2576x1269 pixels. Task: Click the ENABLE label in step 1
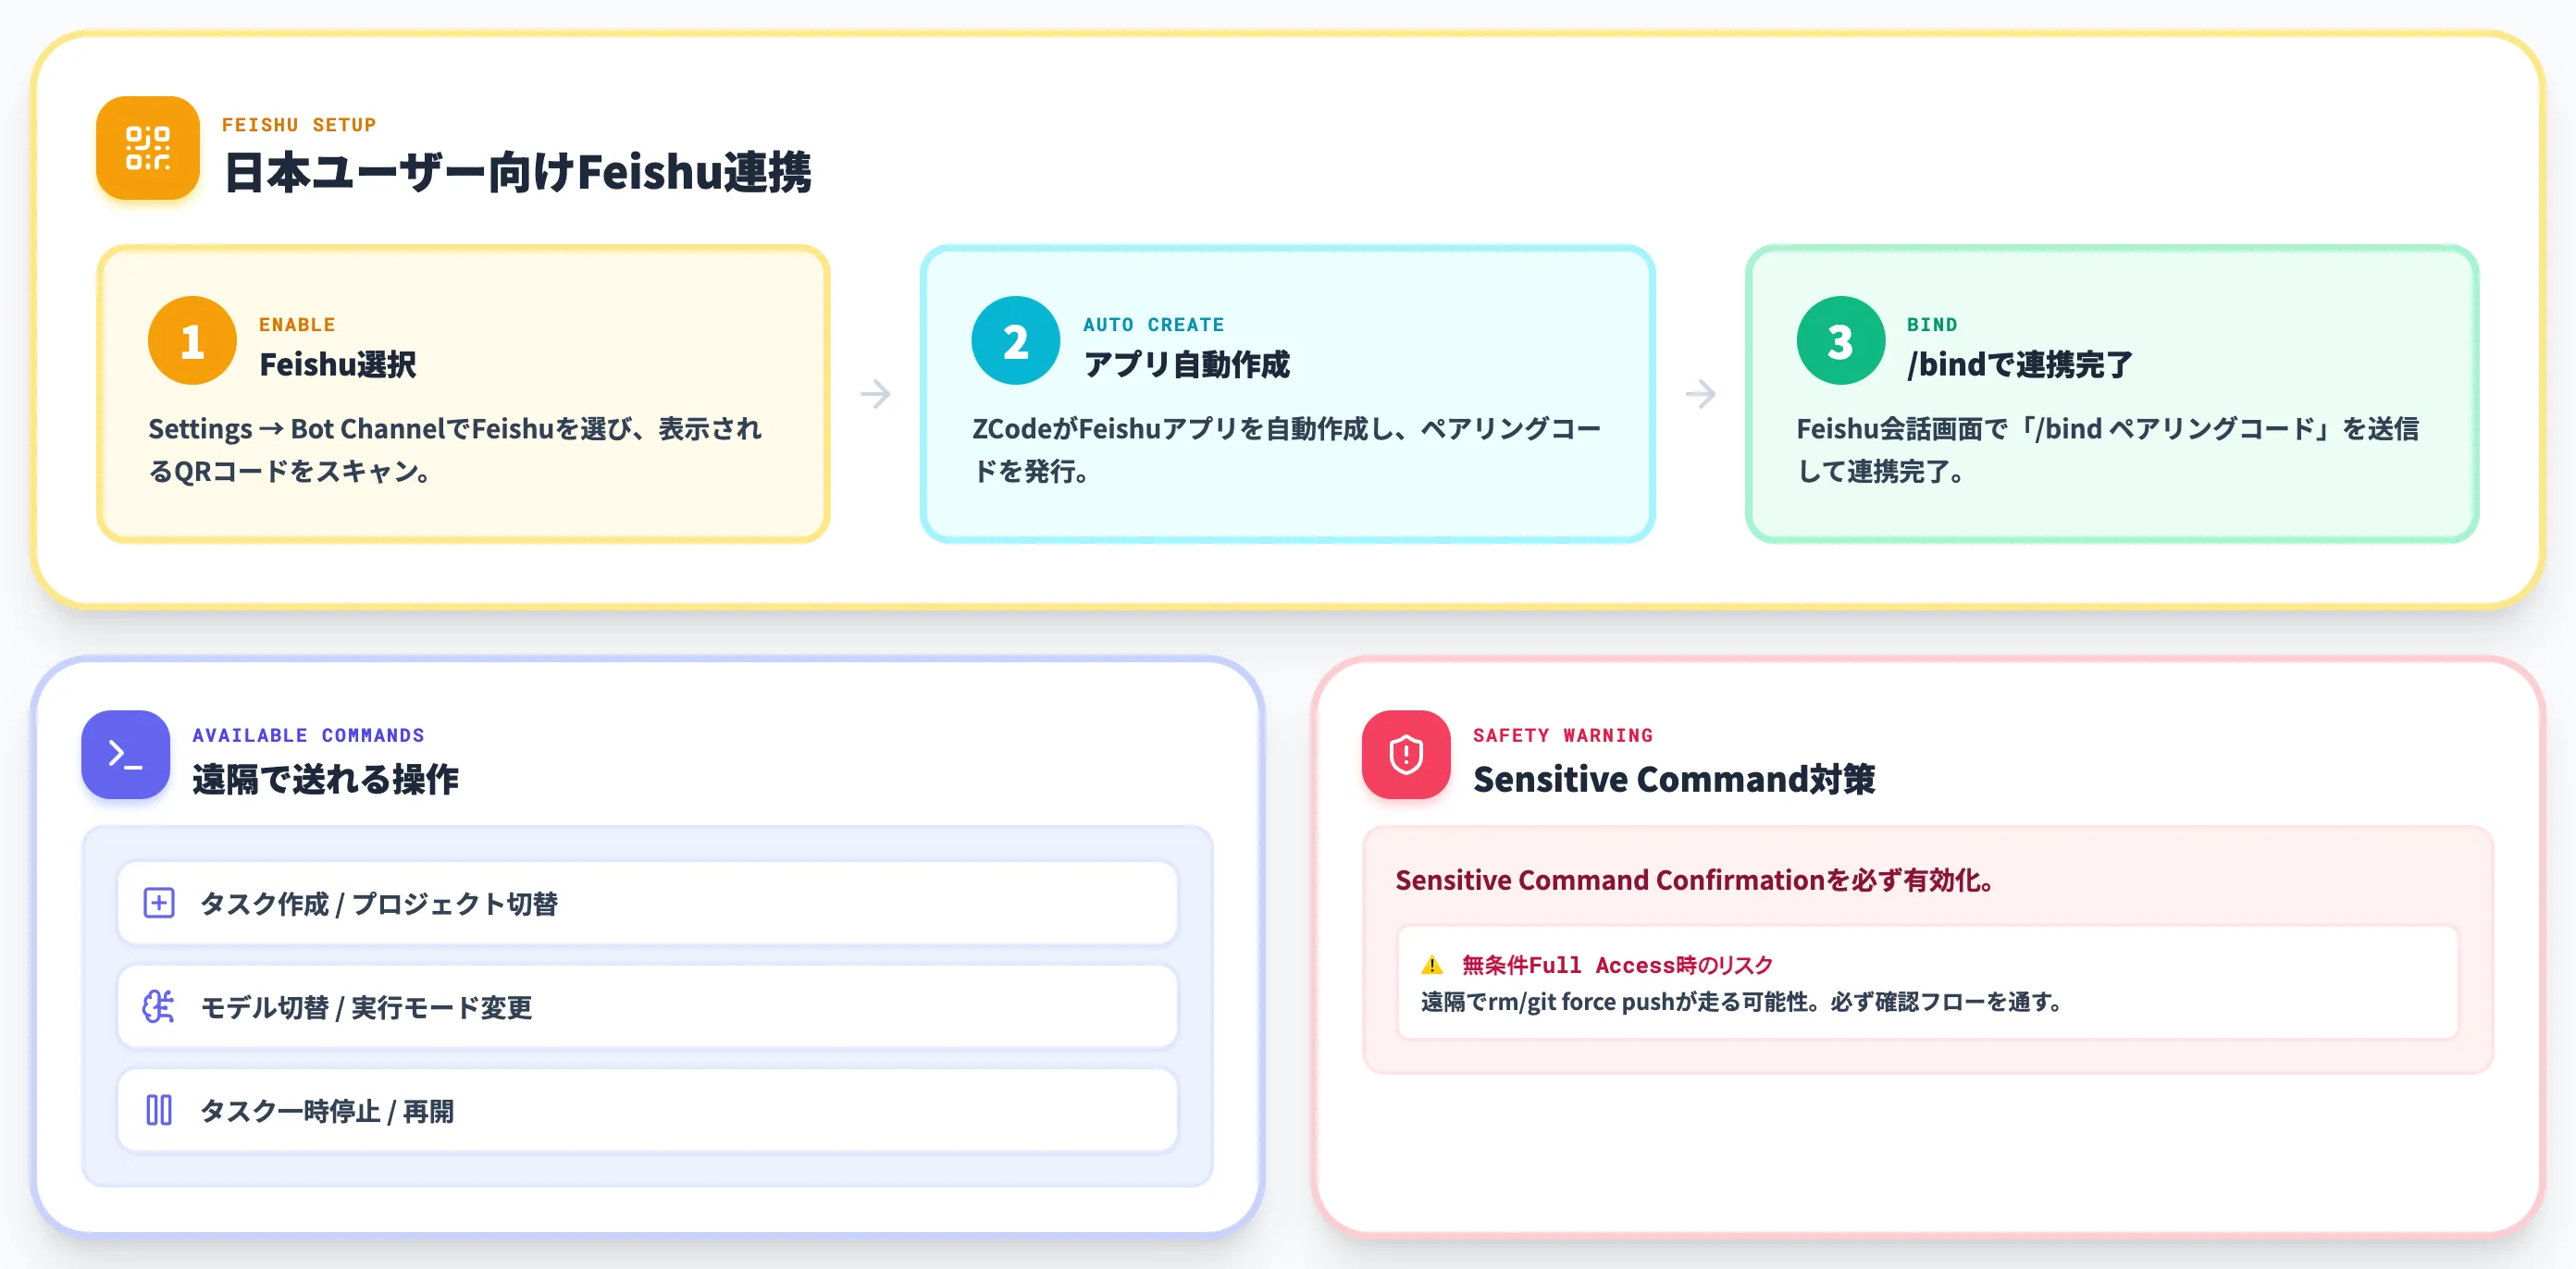(297, 325)
